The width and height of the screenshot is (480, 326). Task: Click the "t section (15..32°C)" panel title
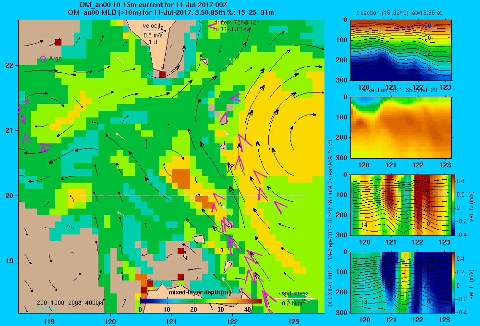point(399,13)
